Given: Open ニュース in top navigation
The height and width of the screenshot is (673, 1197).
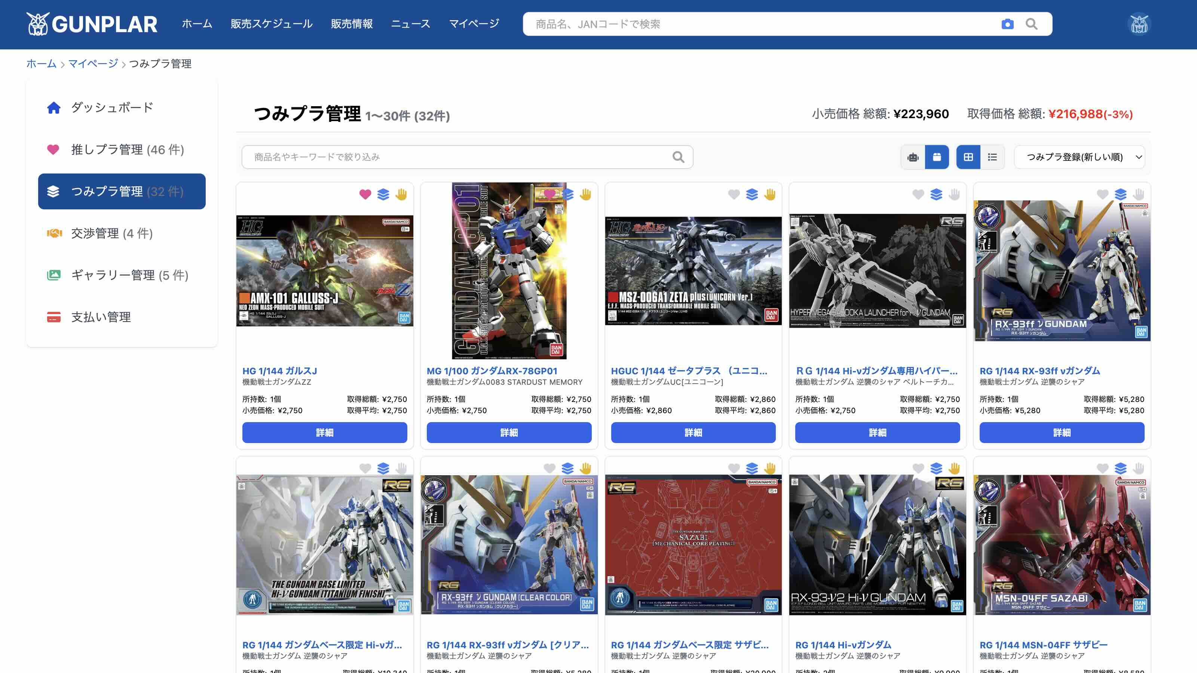Looking at the screenshot, I should 411,24.
